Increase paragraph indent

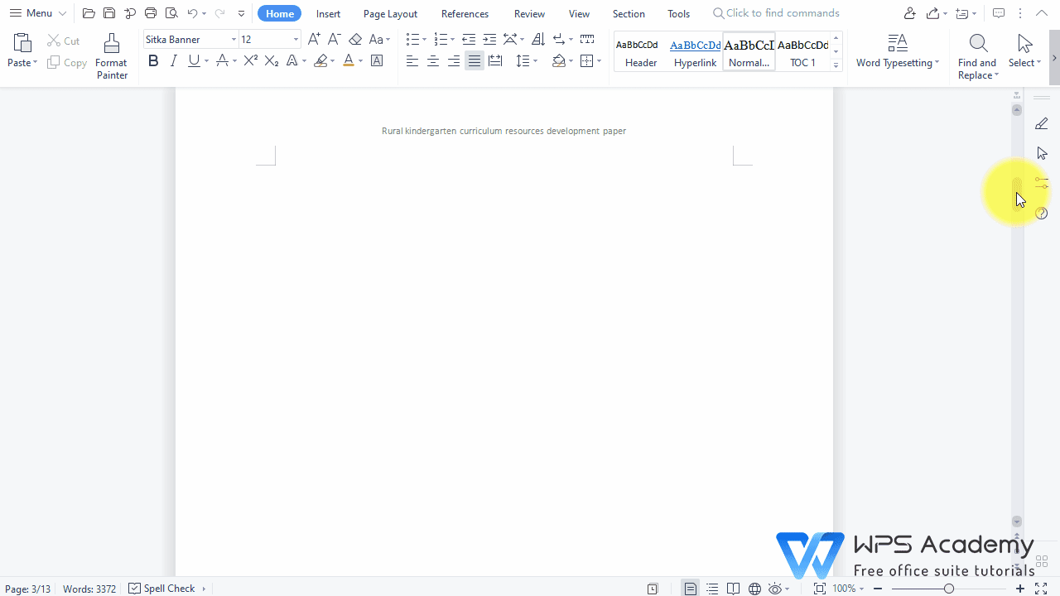(x=489, y=39)
